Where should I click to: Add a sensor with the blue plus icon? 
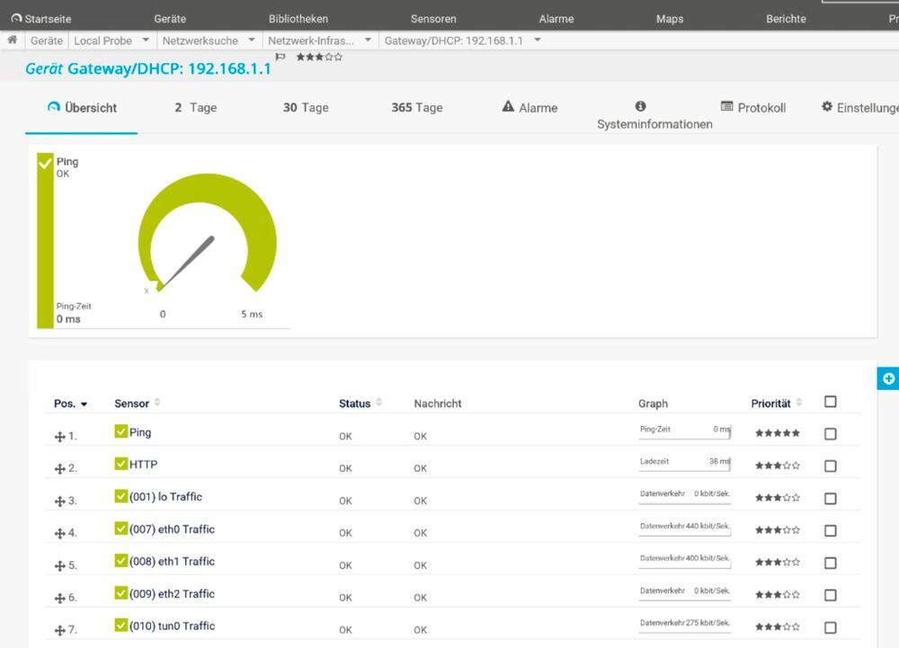pyautogui.click(x=888, y=378)
